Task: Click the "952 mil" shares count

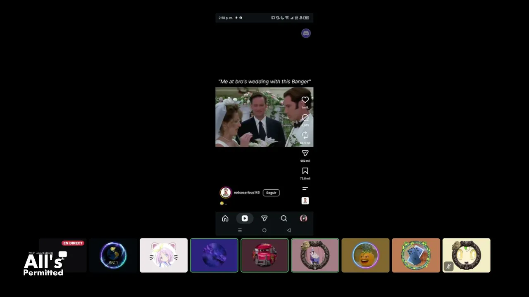Action: tap(305, 161)
